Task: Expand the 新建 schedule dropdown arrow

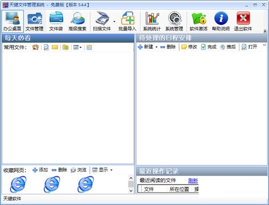Action: [x=157, y=47]
